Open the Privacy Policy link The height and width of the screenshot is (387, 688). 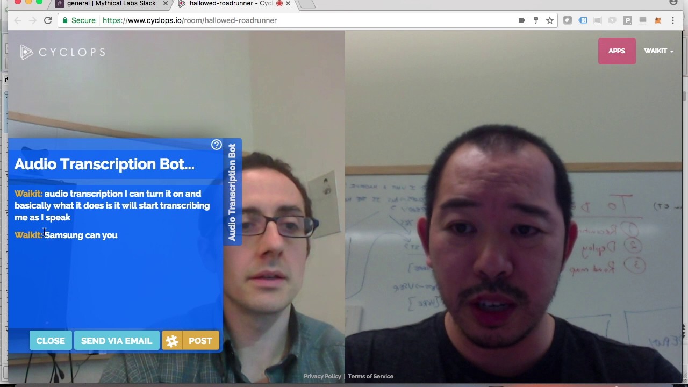pyautogui.click(x=322, y=376)
